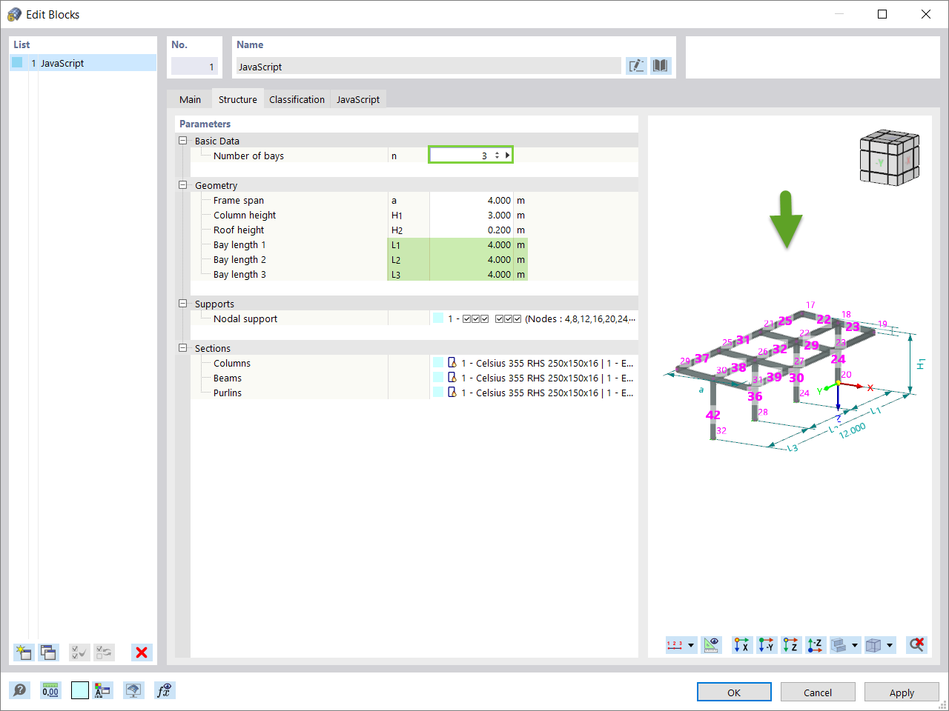949x711 pixels.
Task: Click the Copy Block icon below the List panel
Action: [x=47, y=652]
